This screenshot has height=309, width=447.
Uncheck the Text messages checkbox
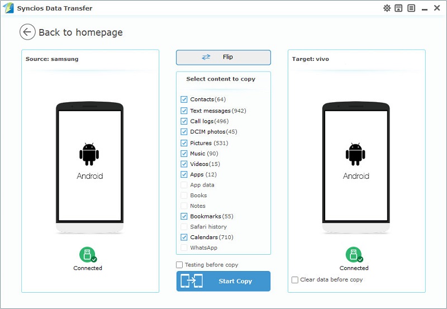(x=184, y=111)
